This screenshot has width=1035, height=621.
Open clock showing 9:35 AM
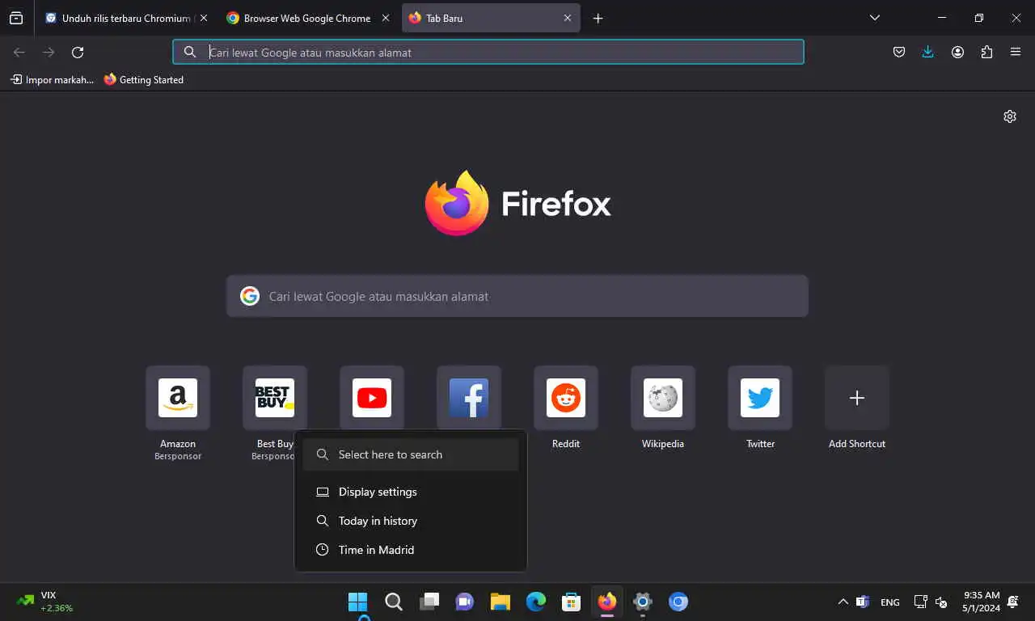981,602
